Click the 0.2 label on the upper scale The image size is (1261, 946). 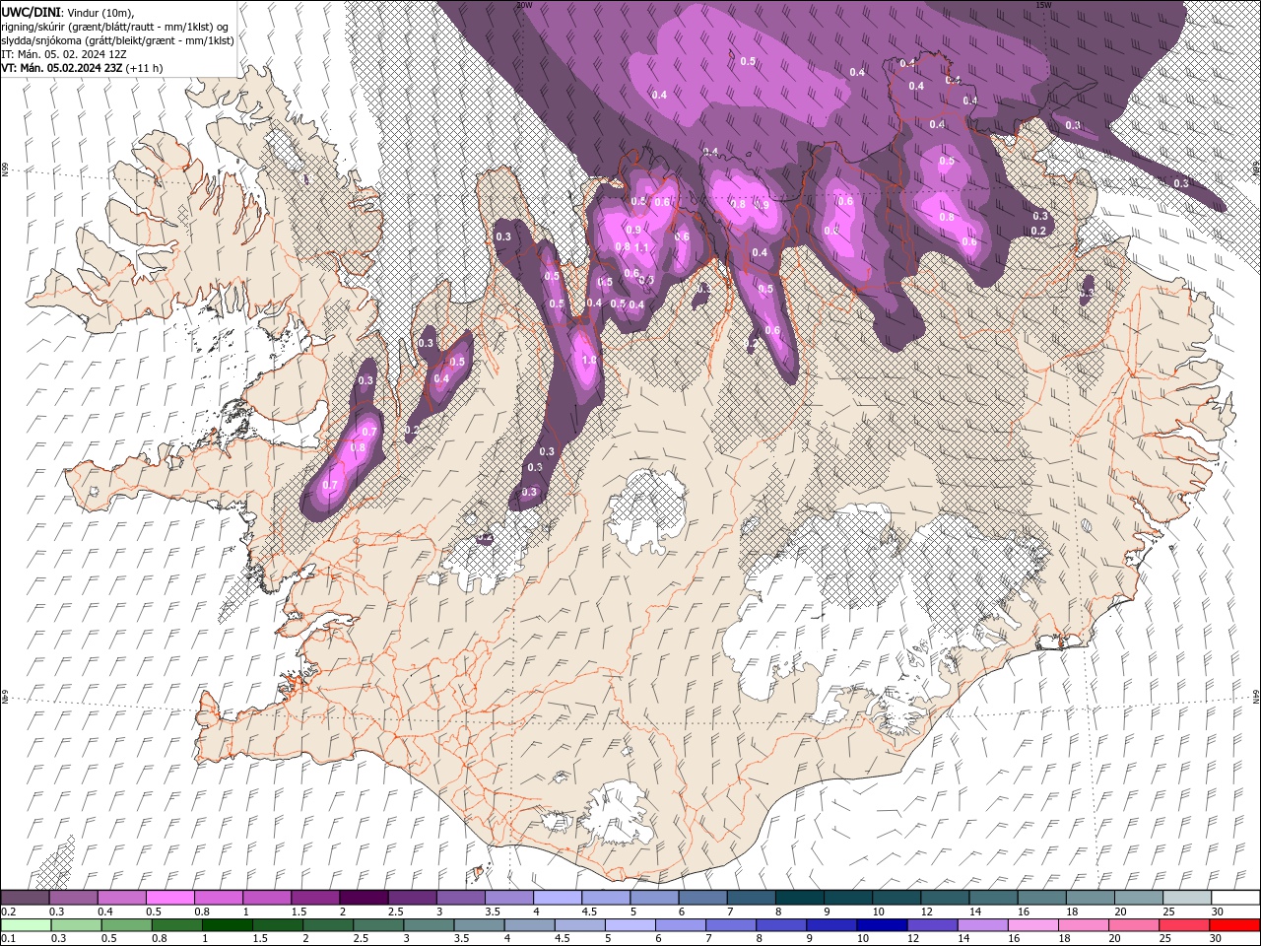click(8, 912)
